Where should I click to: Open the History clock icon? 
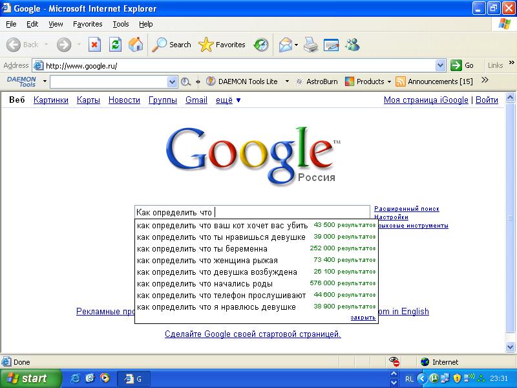pyautogui.click(x=261, y=45)
